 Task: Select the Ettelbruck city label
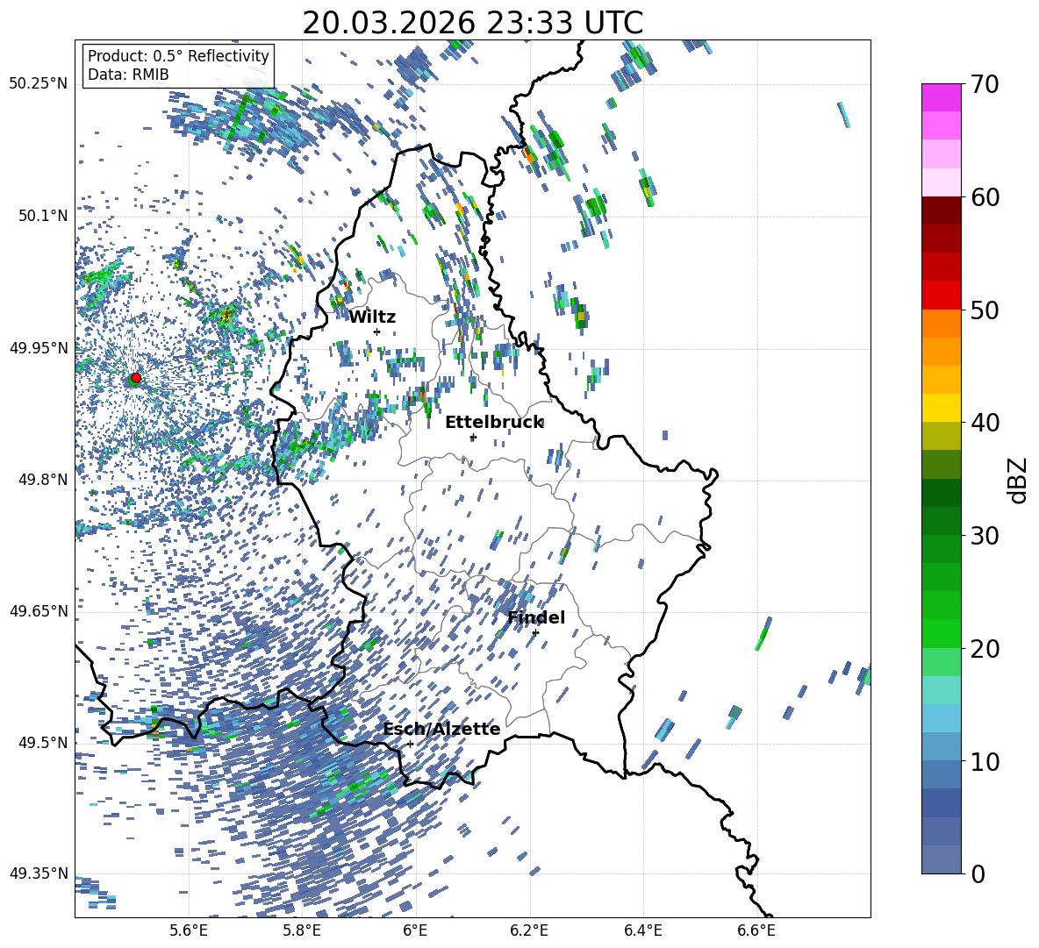[x=494, y=422]
